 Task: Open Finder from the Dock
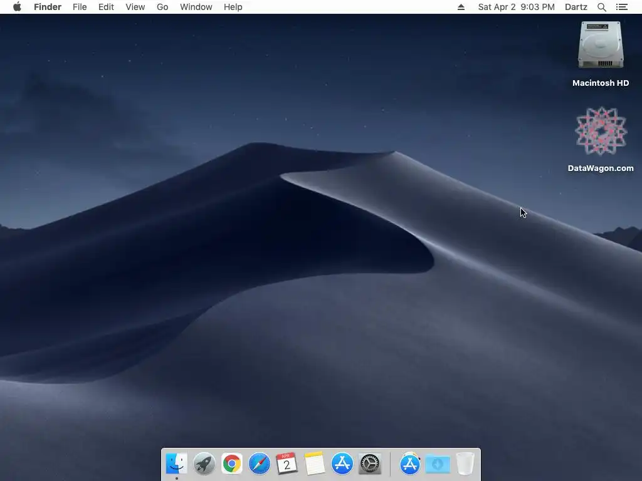176,464
